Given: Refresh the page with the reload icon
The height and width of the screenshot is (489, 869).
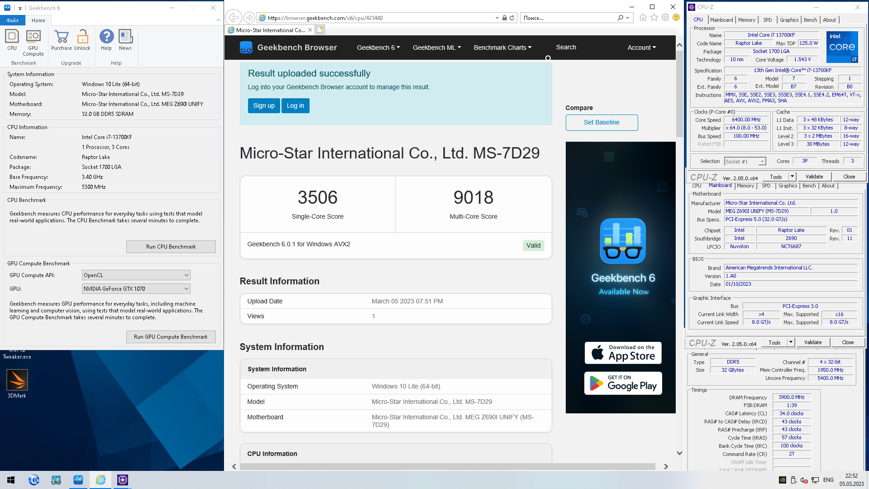Looking at the screenshot, I should pos(512,18).
